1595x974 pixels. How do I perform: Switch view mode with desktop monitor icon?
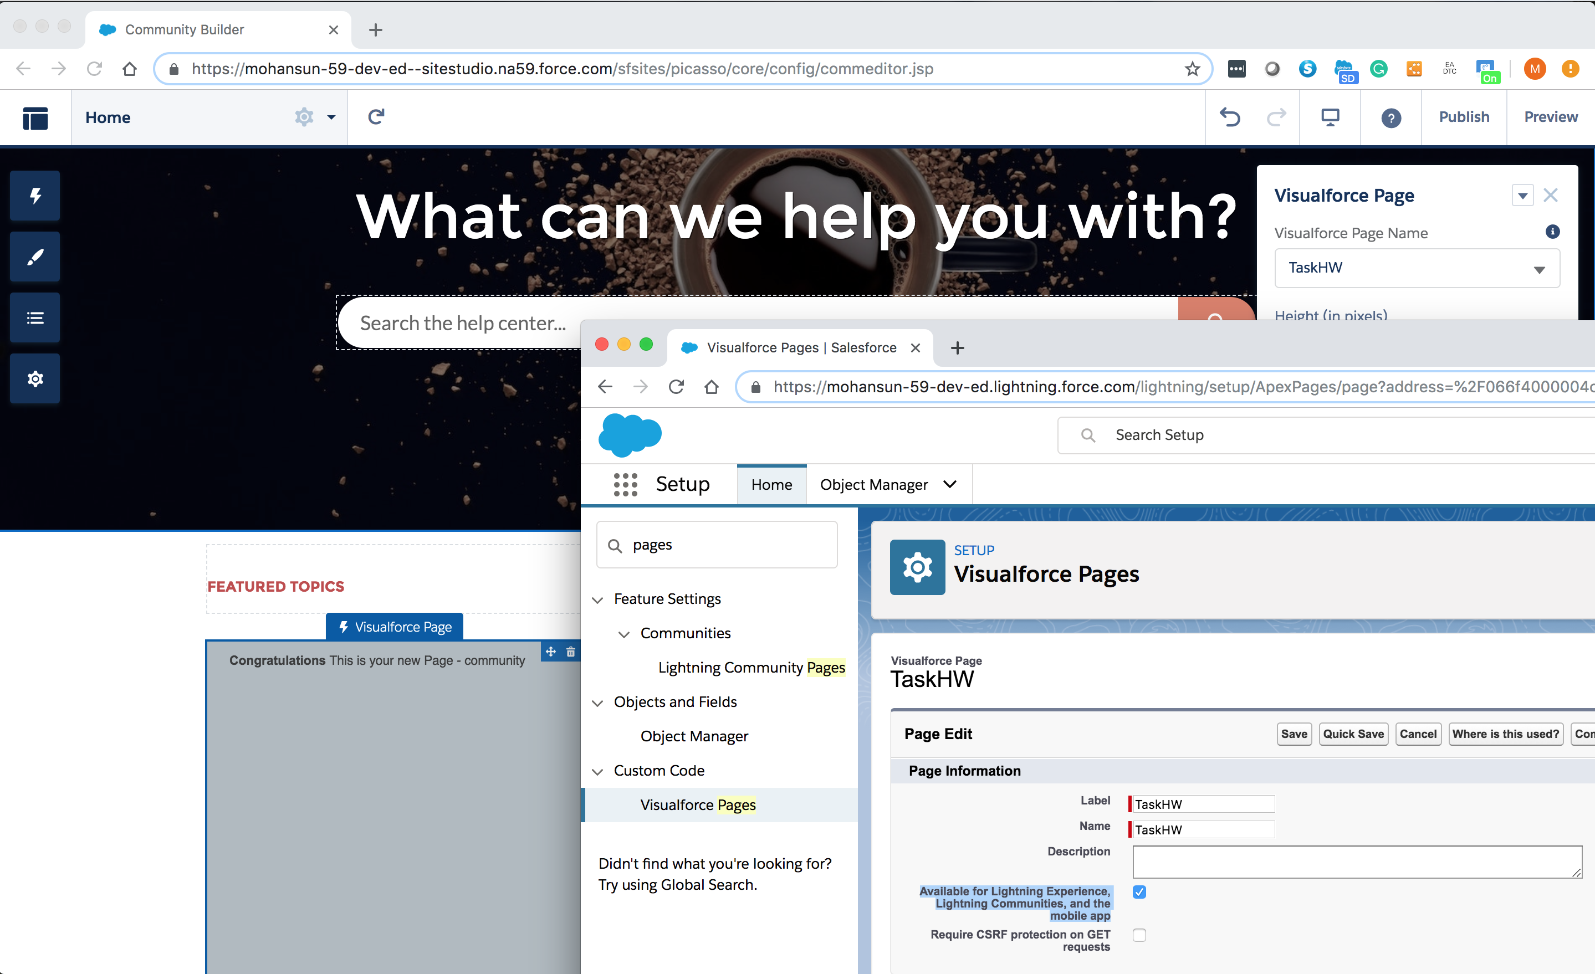click(x=1330, y=117)
